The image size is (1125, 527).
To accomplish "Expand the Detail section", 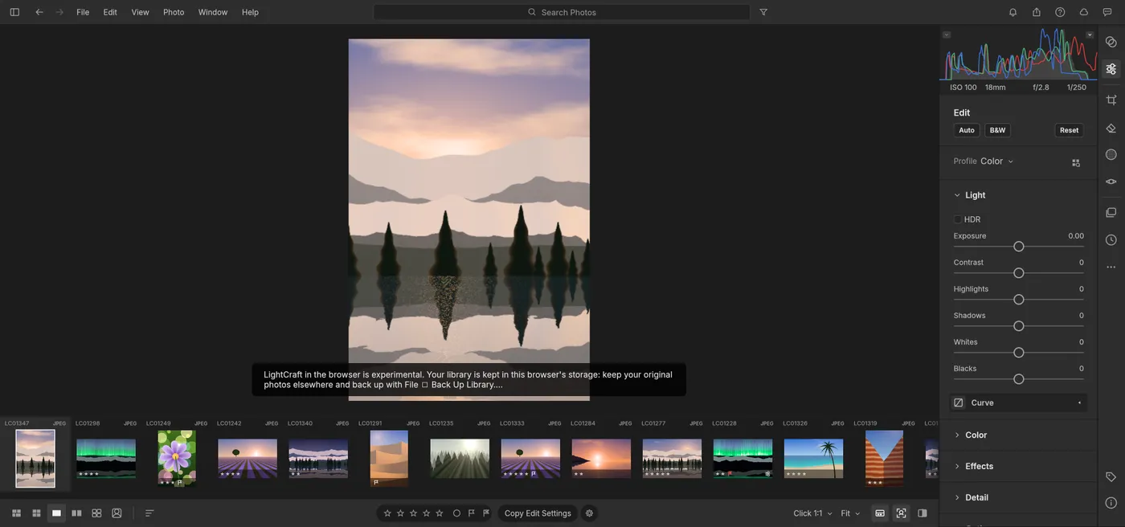I will click(957, 498).
